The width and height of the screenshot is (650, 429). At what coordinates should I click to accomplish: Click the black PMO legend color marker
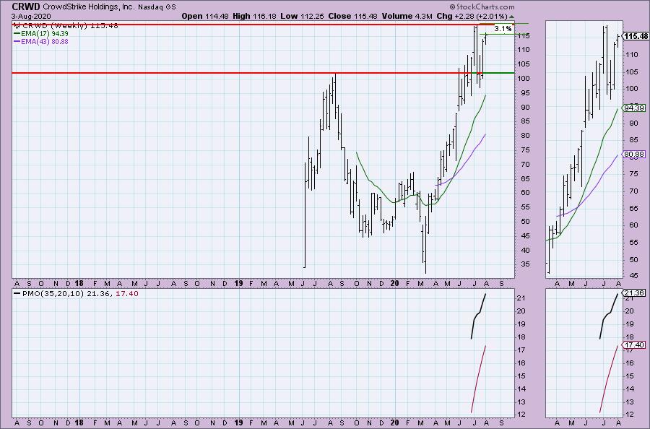tap(17, 293)
